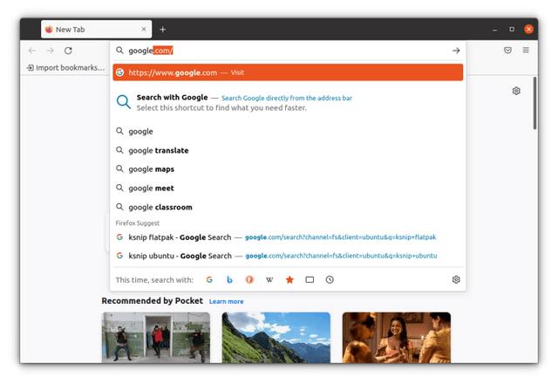Choose the 'google classroom' suggestion
Image resolution: width=558 pixels, height=384 pixels.
(288, 207)
